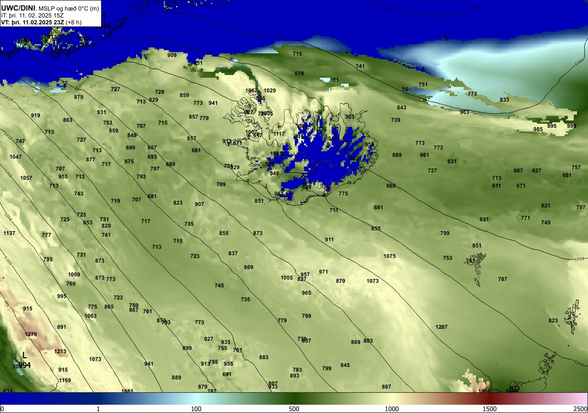Click the map value 907
The height and width of the screenshot is (413, 588).
pyautogui.click(x=199, y=204)
